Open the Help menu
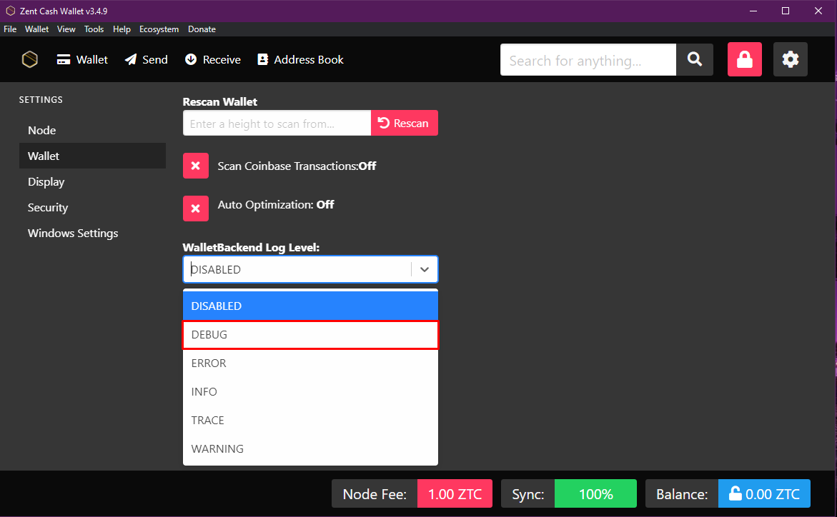The height and width of the screenshot is (517, 837). (122, 29)
